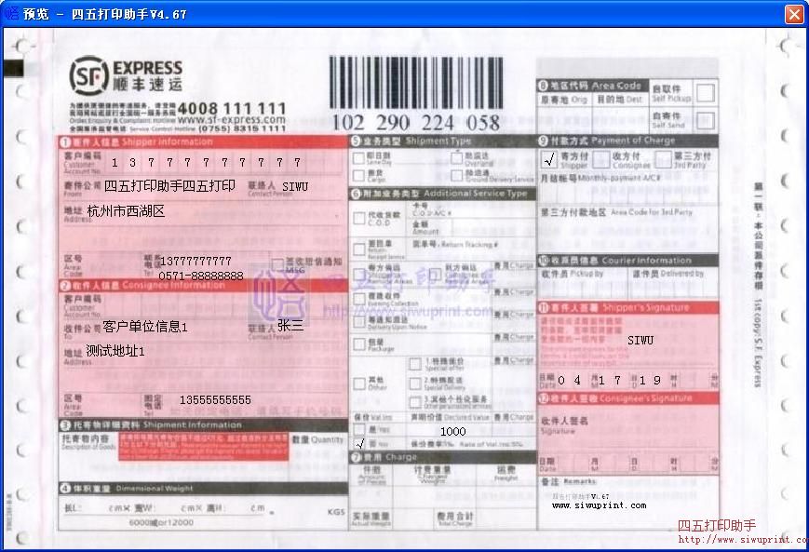Enable the C.O.D 代收货款 checkbox
809x552 pixels.
pyautogui.click(x=358, y=216)
